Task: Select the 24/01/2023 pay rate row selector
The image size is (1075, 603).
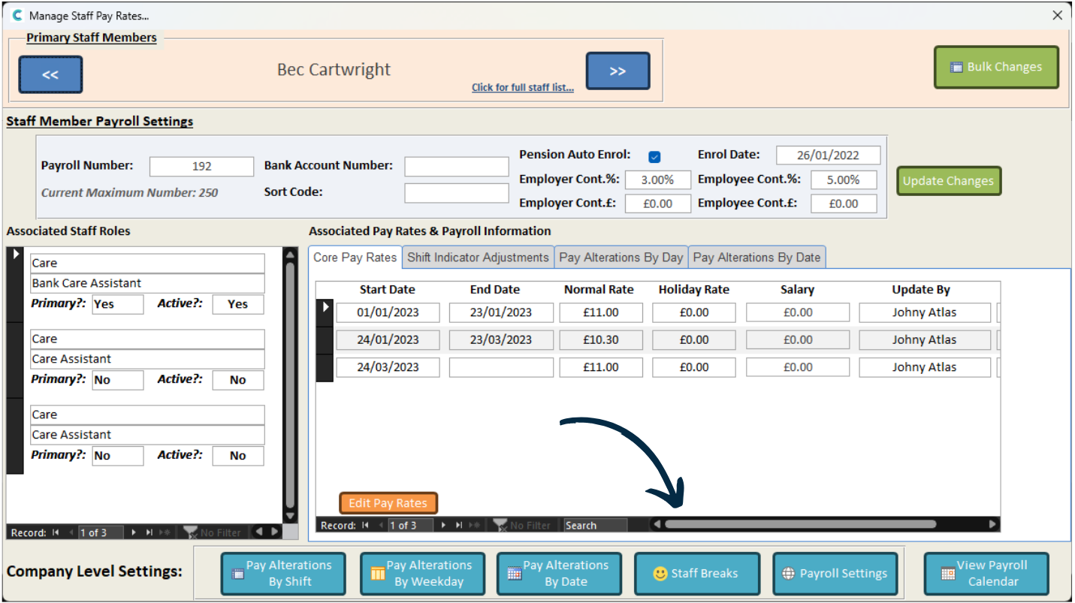Action: [x=325, y=340]
